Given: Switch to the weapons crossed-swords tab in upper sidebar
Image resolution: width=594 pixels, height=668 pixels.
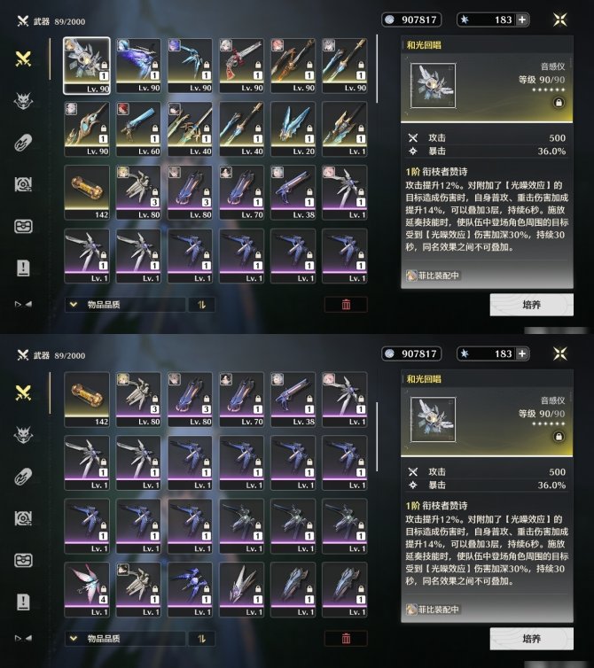Looking at the screenshot, I should click(23, 58).
